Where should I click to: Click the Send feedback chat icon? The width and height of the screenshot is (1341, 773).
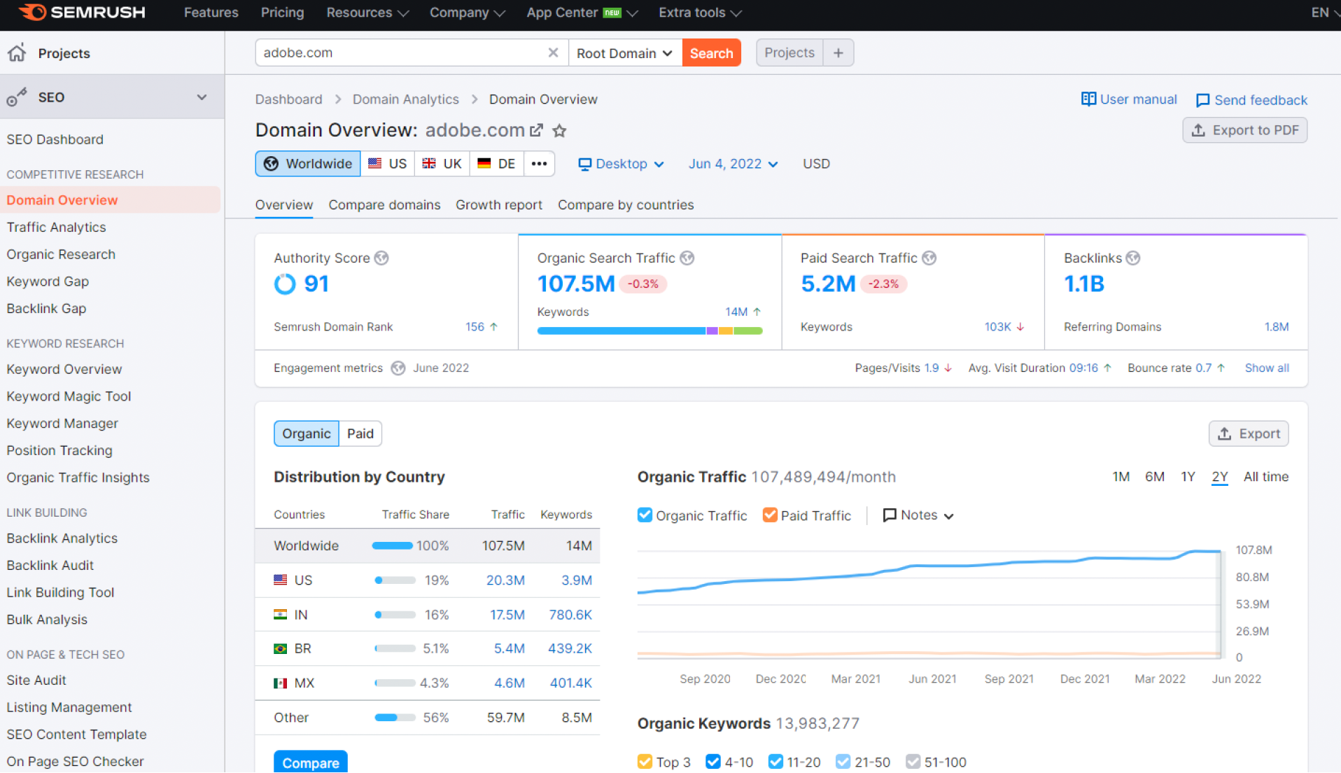click(1202, 100)
